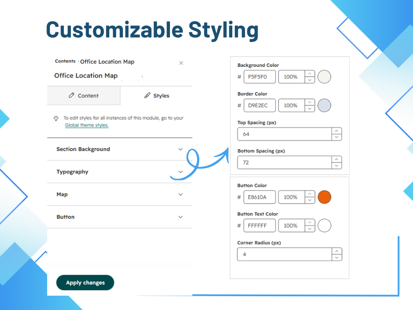Close the Office Location Map panel
Image resolution: width=413 pixels, height=310 pixels.
pos(181,63)
